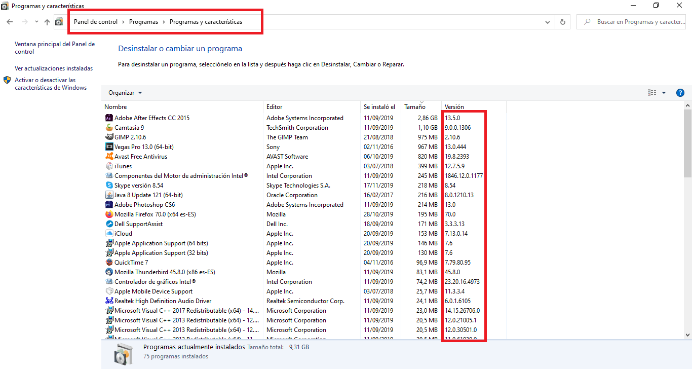Screen dimensions: 692x369
Task: Click the Back navigation arrow
Action: [x=10, y=22]
